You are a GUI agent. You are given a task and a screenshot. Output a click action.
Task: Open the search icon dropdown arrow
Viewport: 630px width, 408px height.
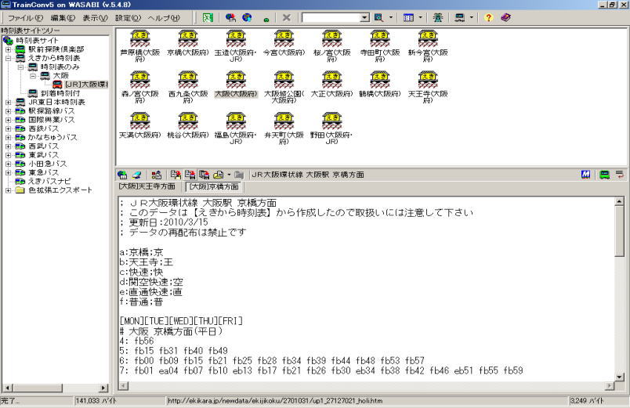(391, 18)
